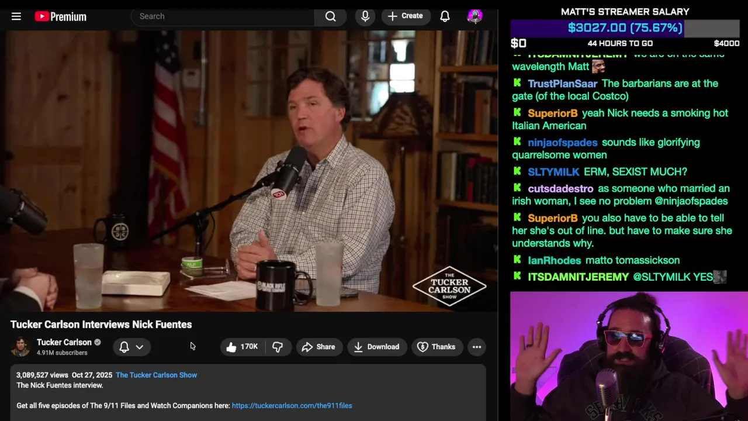Activate voice search microphone
748x421 pixels.
[365, 16]
